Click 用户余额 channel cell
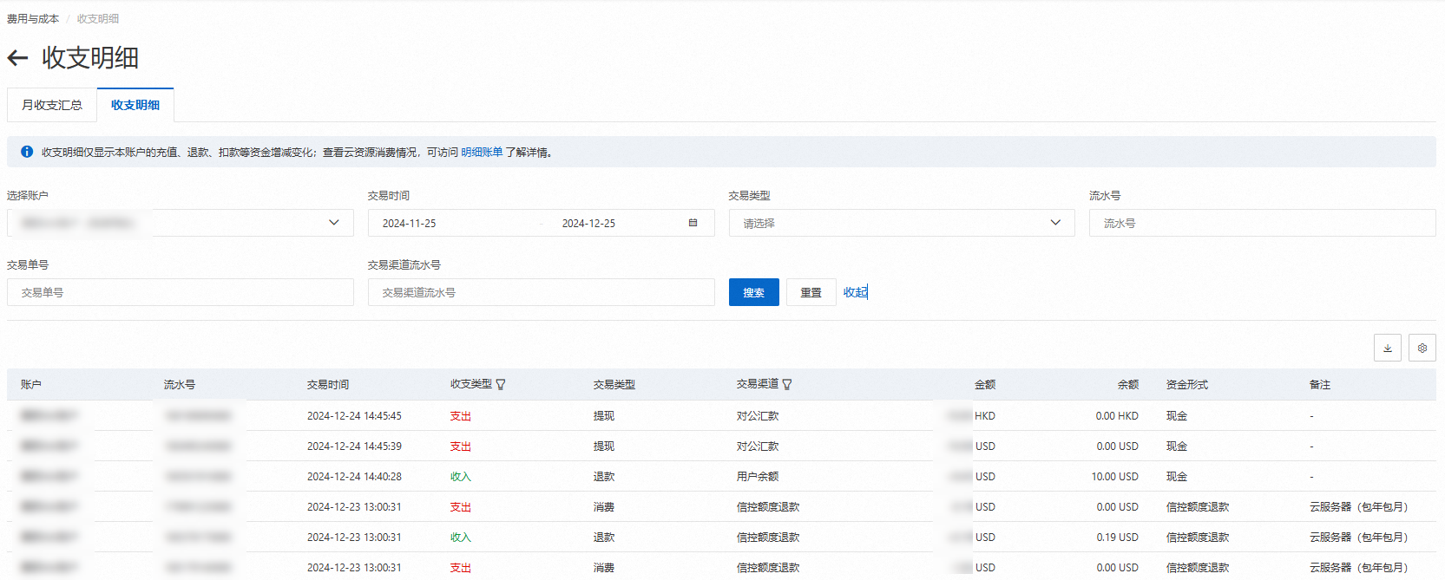This screenshot has height=580, width=1445. click(x=758, y=476)
